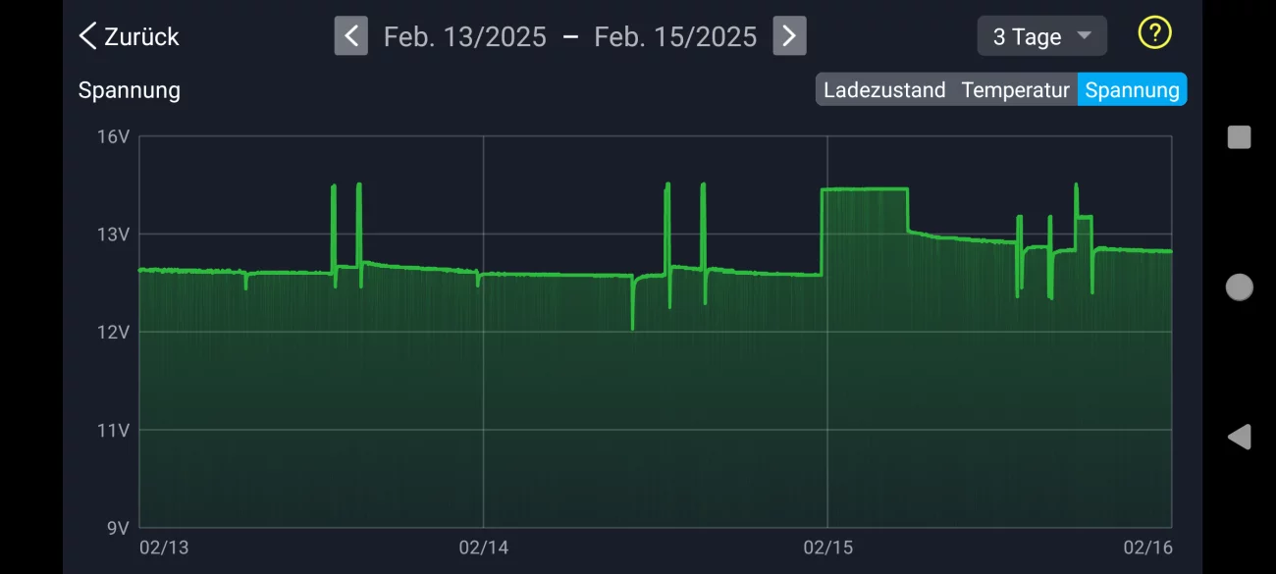Screen dimensions: 1276x574
Task: Tap the Spannung chart title on the left
Action: 130,90
